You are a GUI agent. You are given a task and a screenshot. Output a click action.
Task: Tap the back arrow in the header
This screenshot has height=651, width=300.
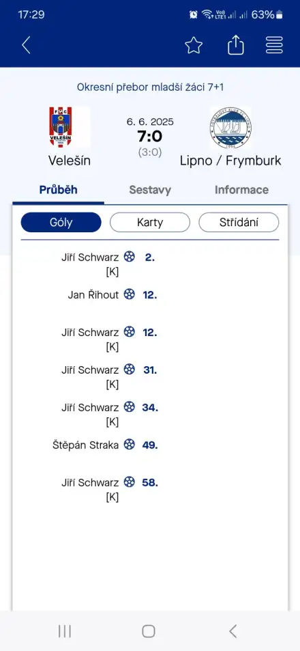pos(26,45)
